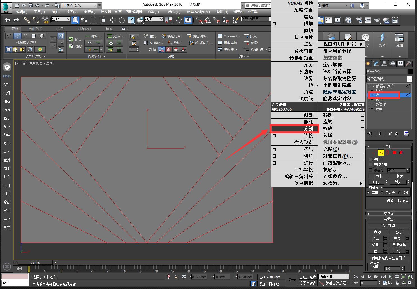Select the 禁用 preview selection radio

[369, 193]
